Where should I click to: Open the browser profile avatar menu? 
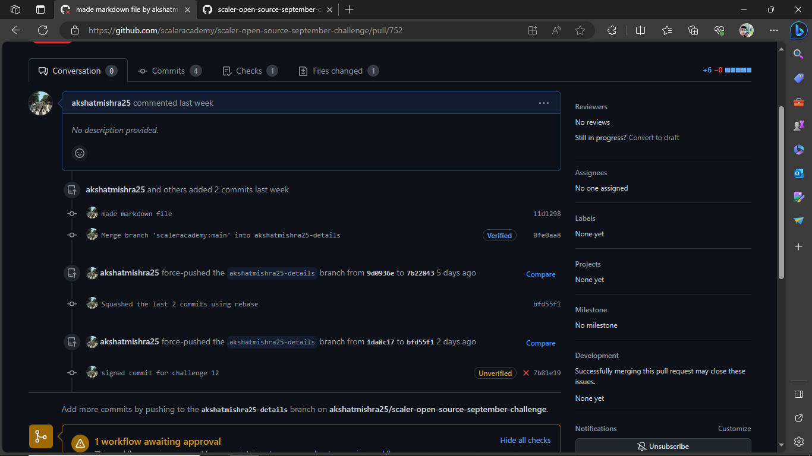pyautogui.click(x=745, y=30)
